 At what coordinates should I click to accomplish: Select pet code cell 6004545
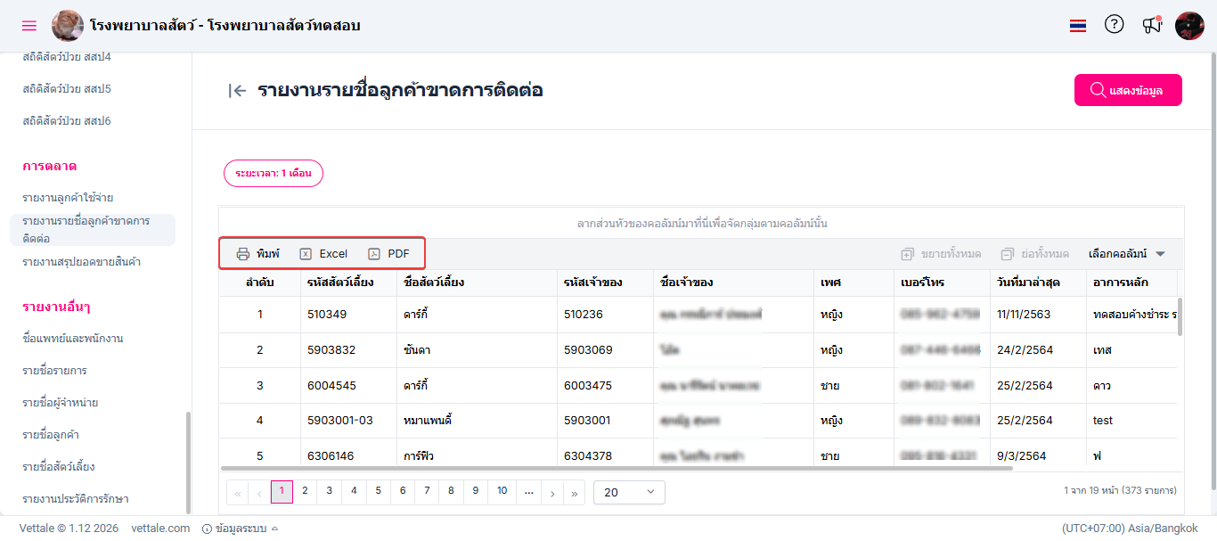(348, 386)
